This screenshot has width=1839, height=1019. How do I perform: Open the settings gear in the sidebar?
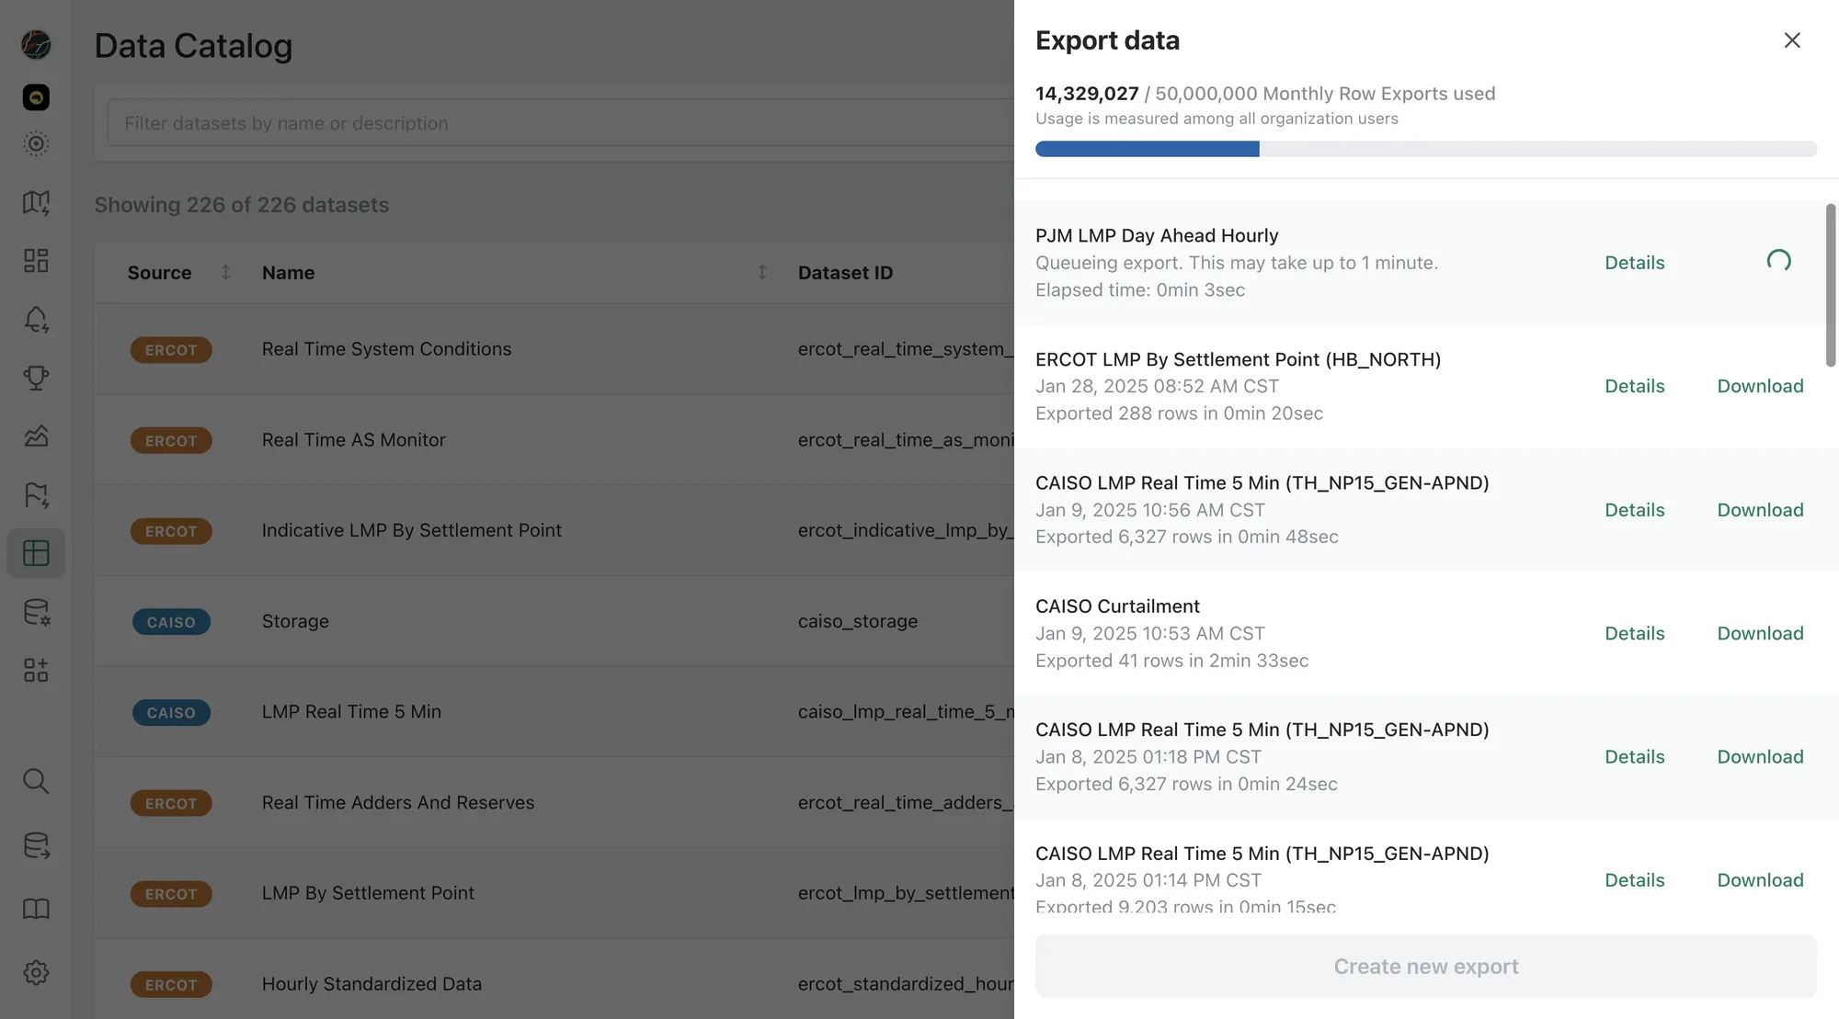(x=36, y=972)
